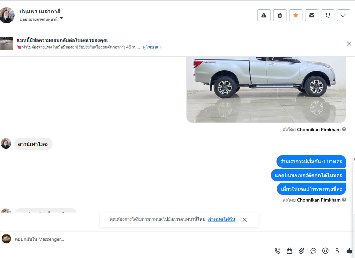Delete conversation using trash icon
Screen dimensions: 355x258
point(280,15)
